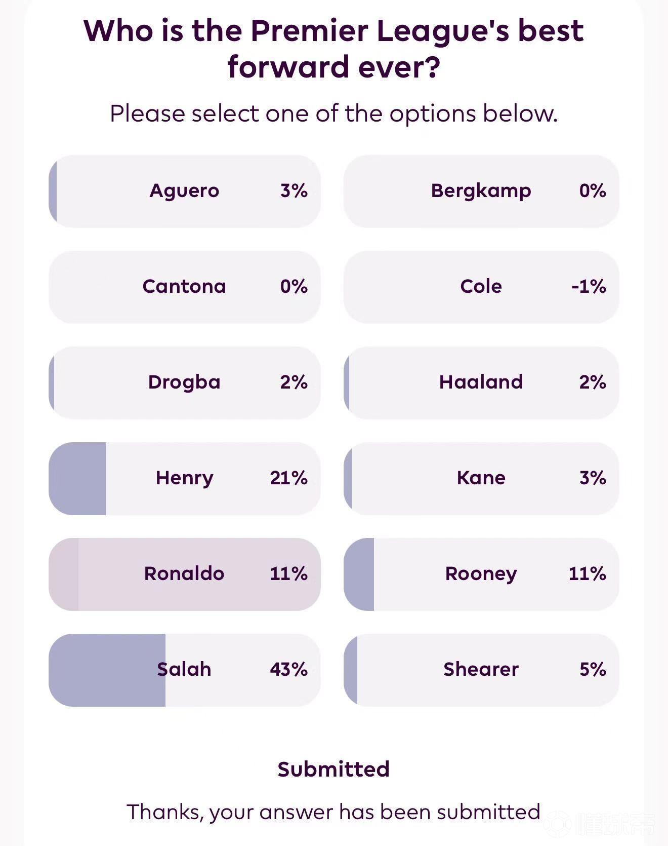The width and height of the screenshot is (668, 846).
Task: Vote for Drogba in the poll
Action: tap(184, 382)
